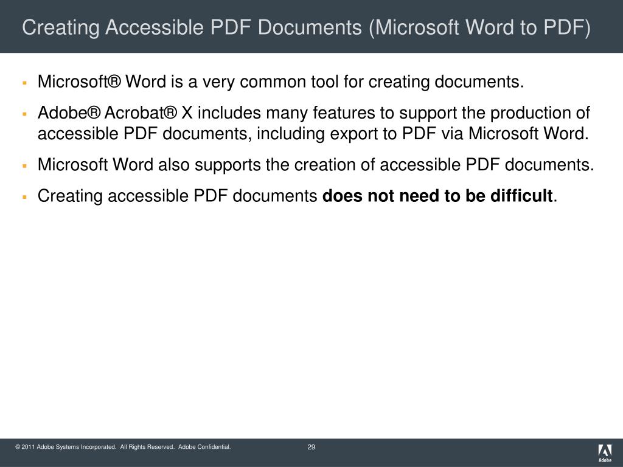This screenshot has width=623, height=467.
Task: Click the slide number 29
Action: pos(311,447)
